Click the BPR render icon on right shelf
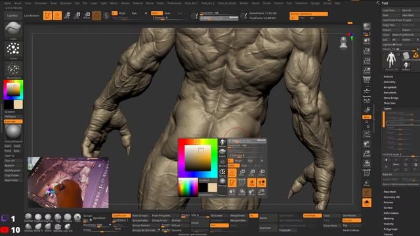 click(367, 27)
